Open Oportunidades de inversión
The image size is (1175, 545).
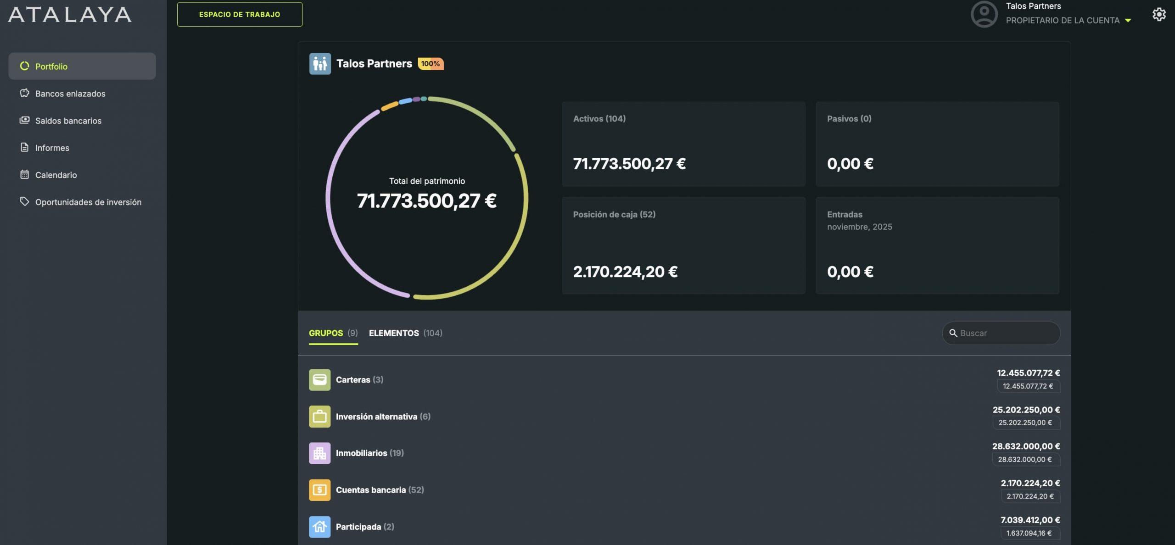coord(88,202)
